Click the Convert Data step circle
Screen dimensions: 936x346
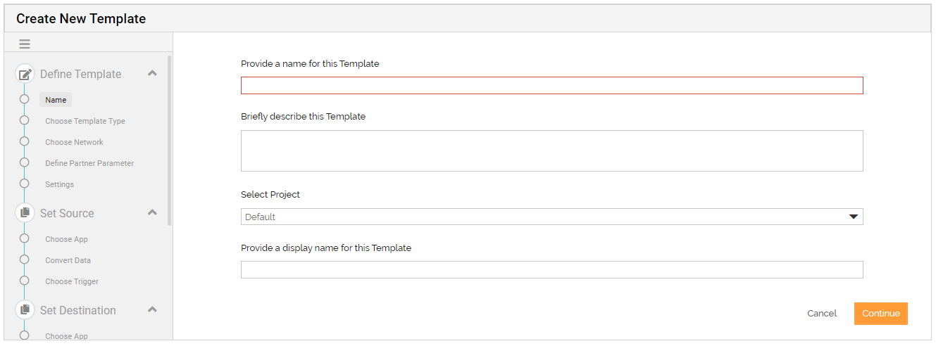(25, 260)
